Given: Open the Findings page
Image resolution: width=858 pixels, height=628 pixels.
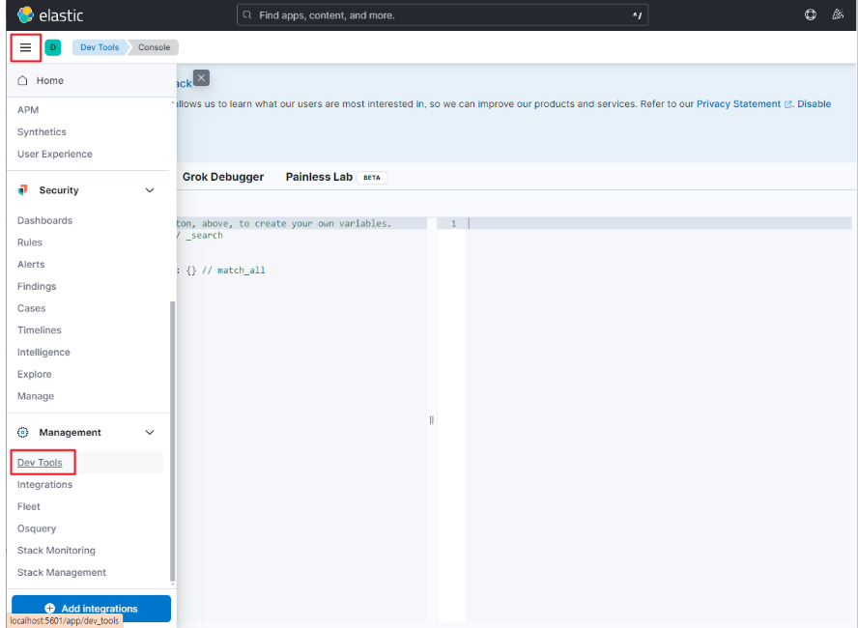Looking at the screenshot, I should [37, 286].
